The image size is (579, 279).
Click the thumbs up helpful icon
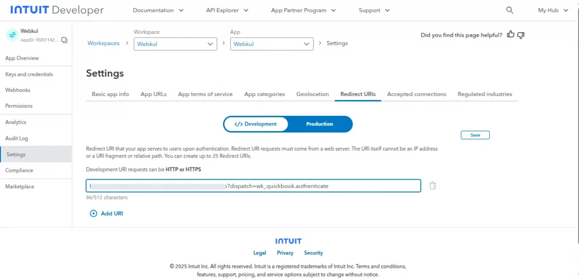pos(510,35)
